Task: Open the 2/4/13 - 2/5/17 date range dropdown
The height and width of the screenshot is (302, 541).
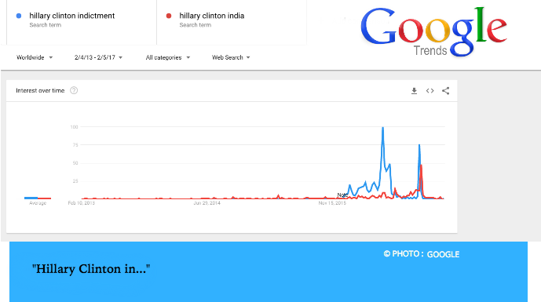Action: 98,57
